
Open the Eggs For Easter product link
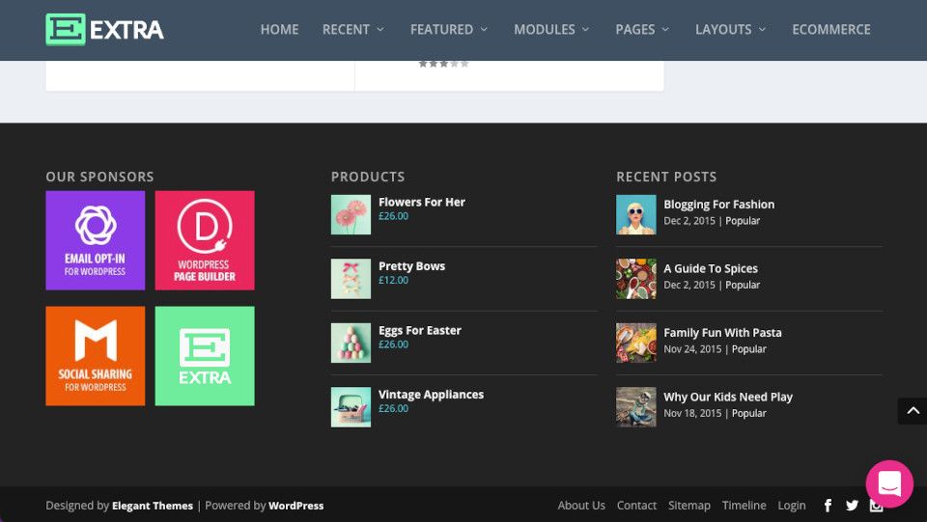420,331
